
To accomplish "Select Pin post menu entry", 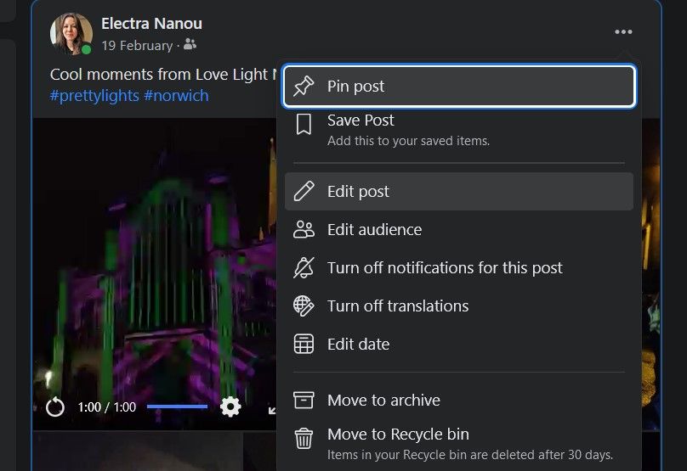I will pyautogui.click(x=459, y=87).
